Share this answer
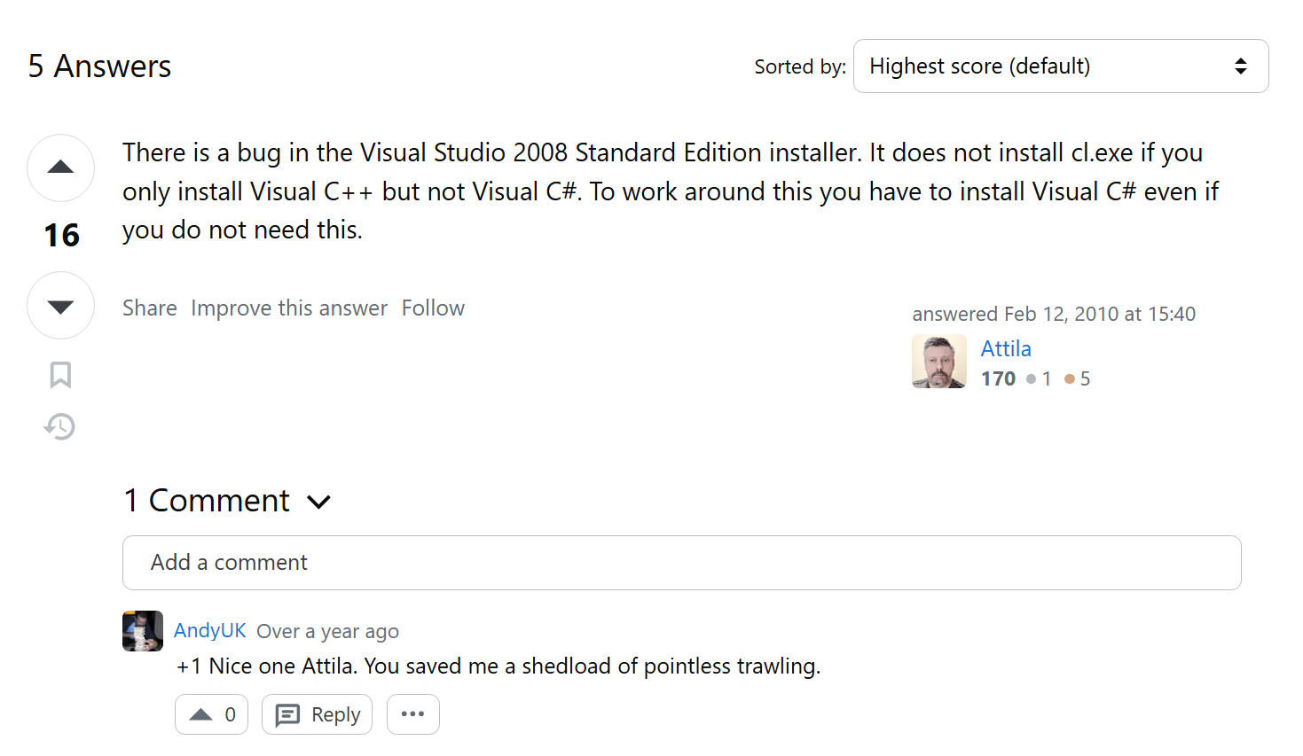1303x756 pixels. click(150, 308)
